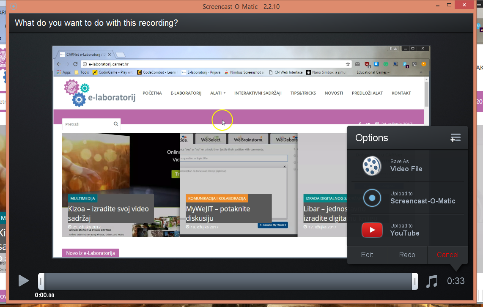Image resolution: width=483 pixels, height=307 pixels.
Task: Click the music note icon
Action: click(x=431, y=281)
